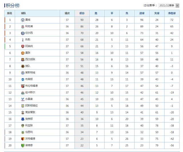
Task: Click the Arsenal club crest icon
Action: click(x=23, y=46)
